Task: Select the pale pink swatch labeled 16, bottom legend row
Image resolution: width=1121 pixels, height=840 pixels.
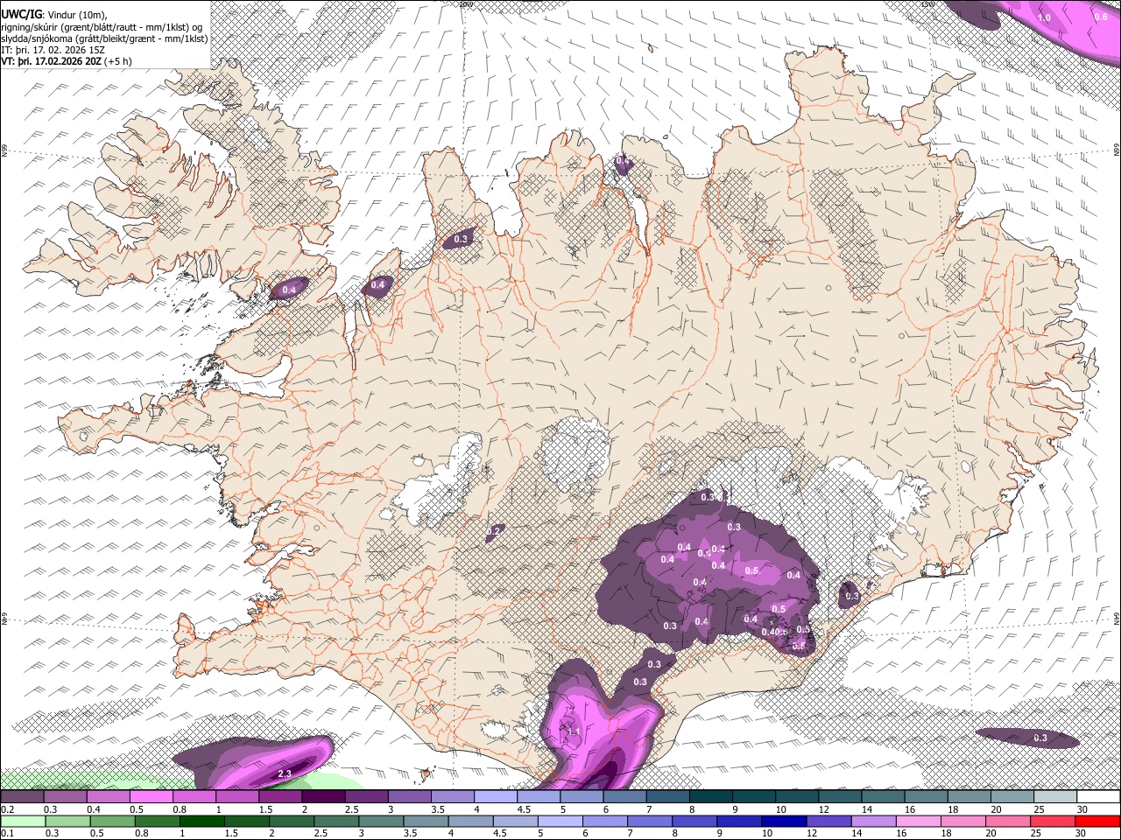Action: (x=918, y=821)
